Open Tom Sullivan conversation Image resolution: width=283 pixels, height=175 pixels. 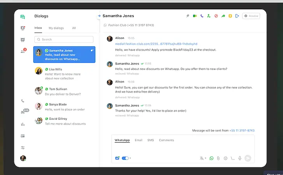(64, 91)
